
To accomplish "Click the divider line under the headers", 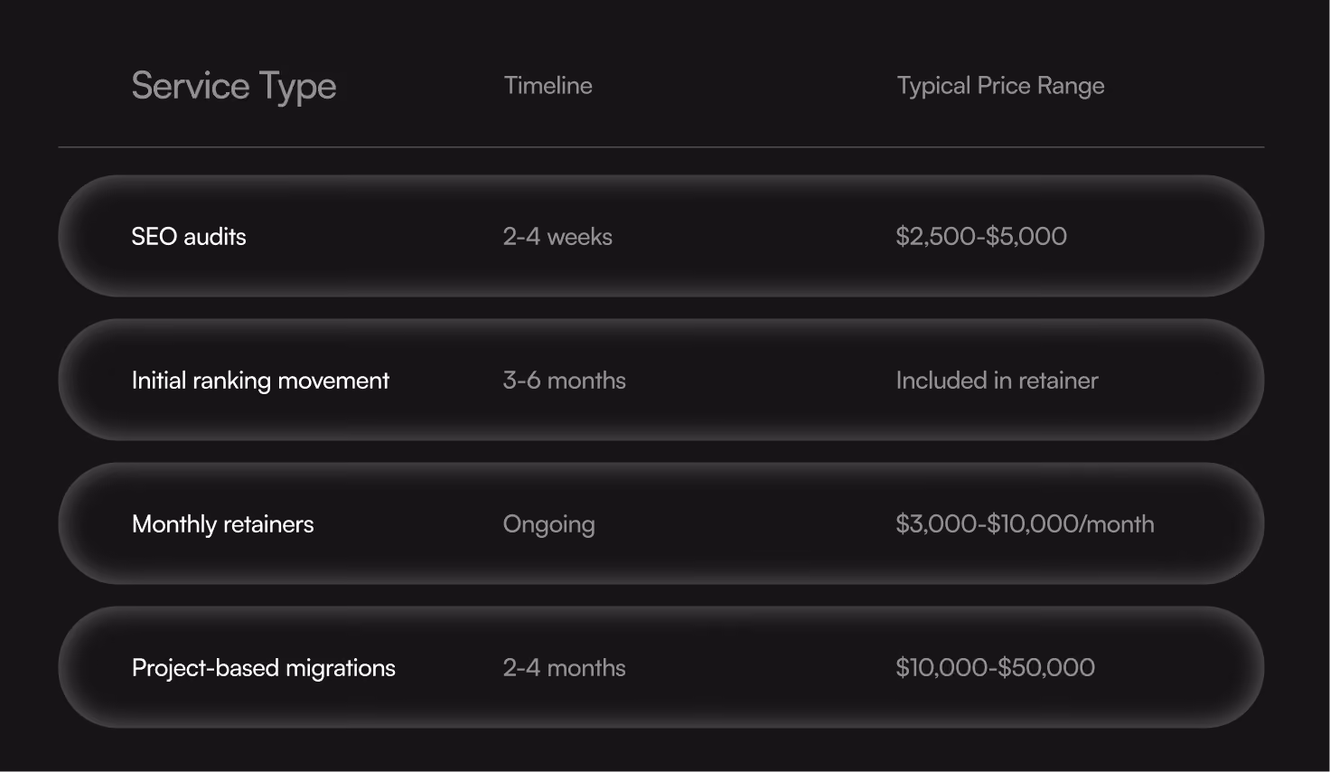I will point(661,146).
